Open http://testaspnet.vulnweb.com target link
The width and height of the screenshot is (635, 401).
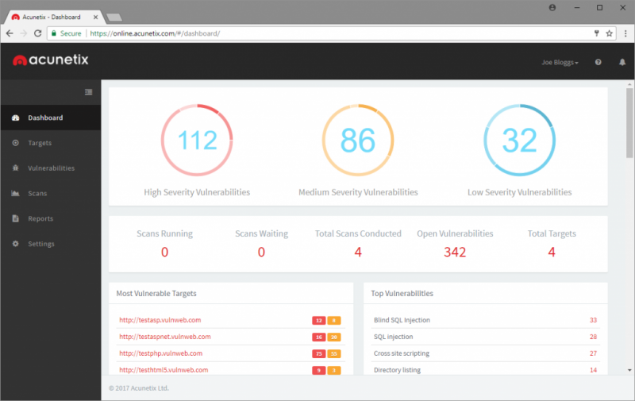165,337
